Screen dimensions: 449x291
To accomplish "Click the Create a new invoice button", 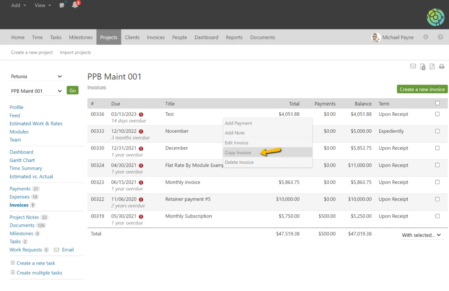I will [x=422, y=89].
